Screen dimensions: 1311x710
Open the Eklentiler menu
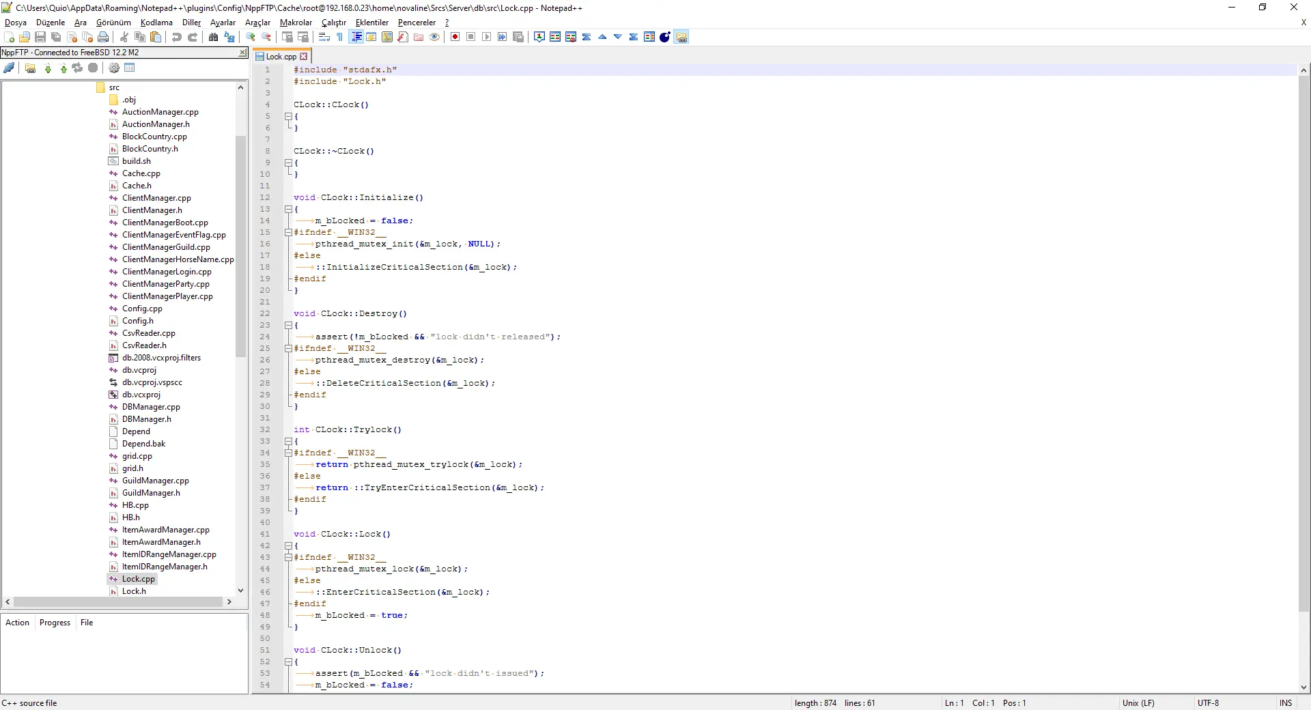(x=371, y=23)
